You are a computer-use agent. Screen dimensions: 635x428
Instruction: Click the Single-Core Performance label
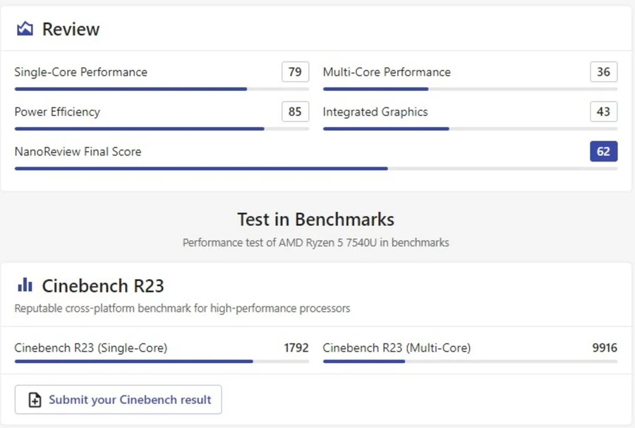pyautogui.click(x=81, y=72)
